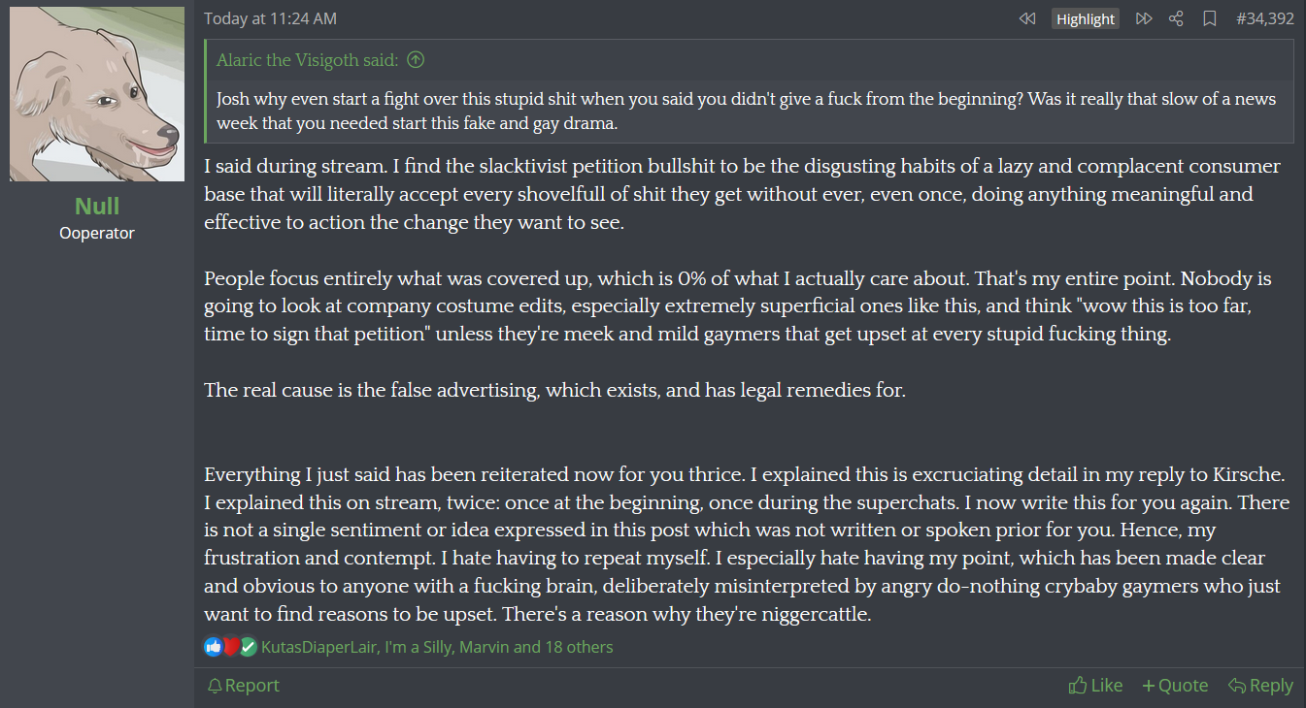The height and width of the screenshot is (708, 1306).
Task: Click the up arrow beside Alaric's quote
Action: (416, 60)
